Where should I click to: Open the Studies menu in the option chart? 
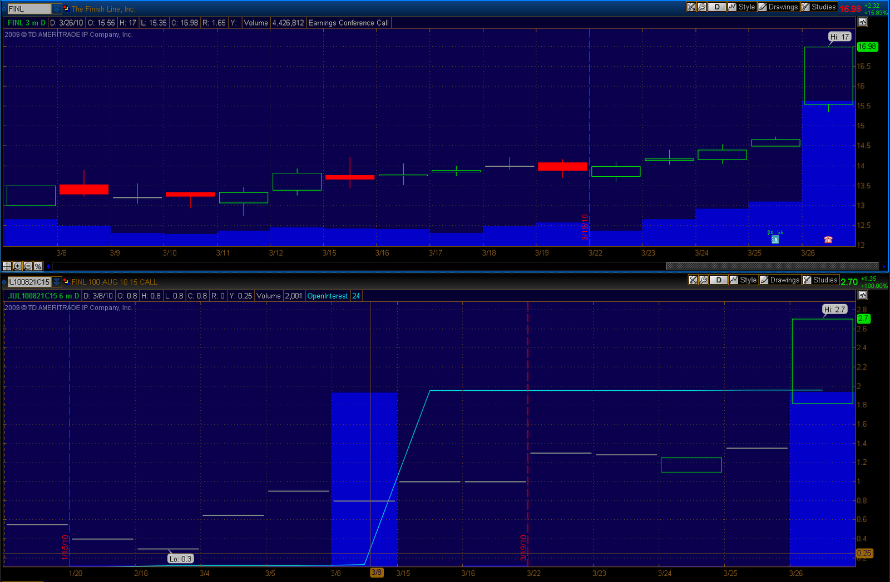coord(820,280)
